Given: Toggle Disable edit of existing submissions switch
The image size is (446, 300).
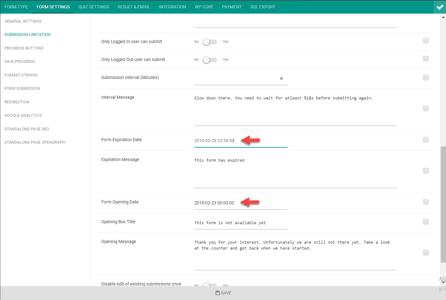Looking at the screenshot, I should (x=210, y=285).
